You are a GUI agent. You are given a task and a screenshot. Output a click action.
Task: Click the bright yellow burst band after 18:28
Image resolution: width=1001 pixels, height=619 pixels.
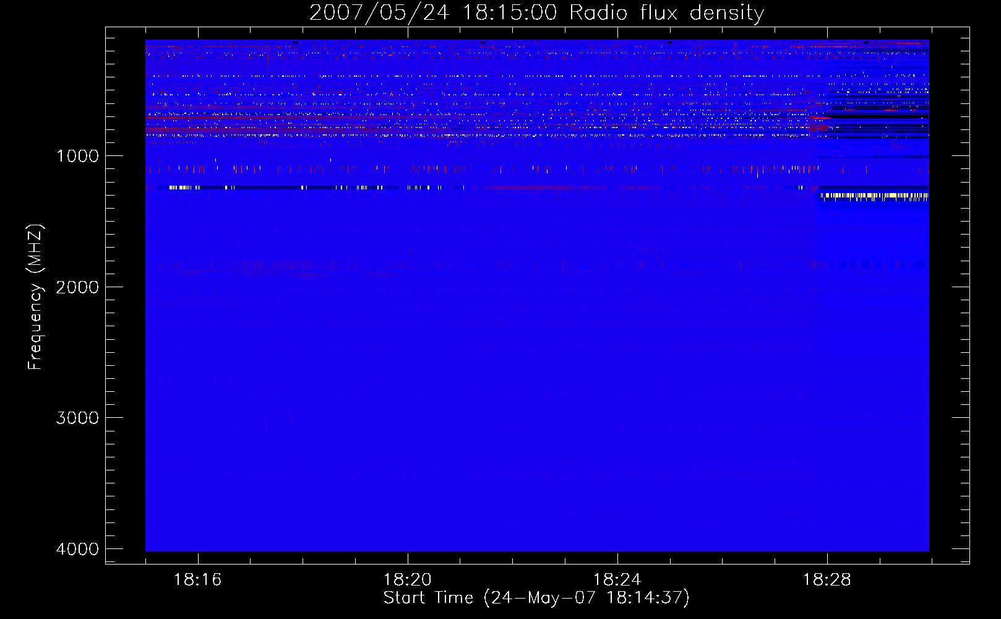[875, 196]
